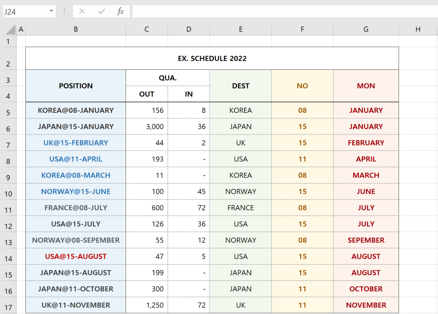Select column E header
The width and height of the screenshot is (438, 314).
(240, 29)
